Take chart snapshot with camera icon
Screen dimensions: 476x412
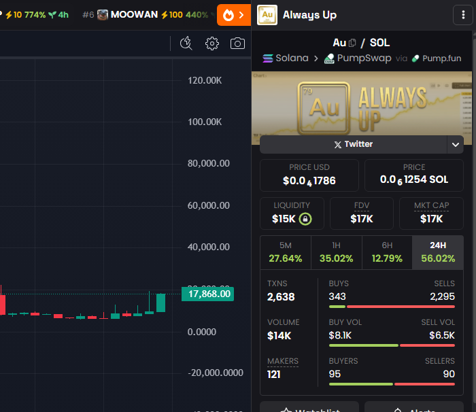[x=237, y=44]
